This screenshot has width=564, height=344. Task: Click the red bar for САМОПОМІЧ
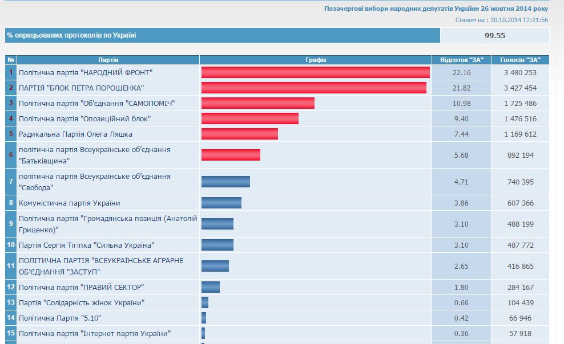(258, 103)
